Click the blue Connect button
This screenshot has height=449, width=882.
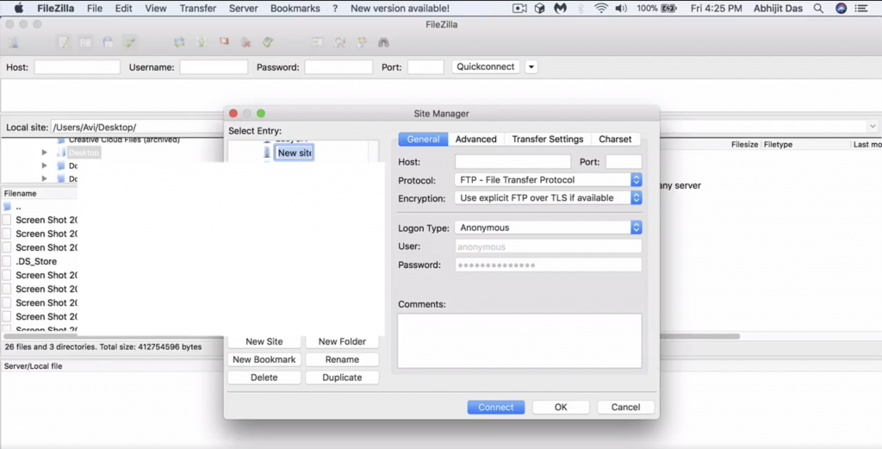point(495,408)
